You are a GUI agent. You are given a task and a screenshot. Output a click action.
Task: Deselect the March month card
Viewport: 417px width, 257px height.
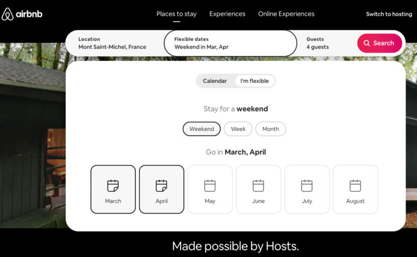click(x=113, y=189)
